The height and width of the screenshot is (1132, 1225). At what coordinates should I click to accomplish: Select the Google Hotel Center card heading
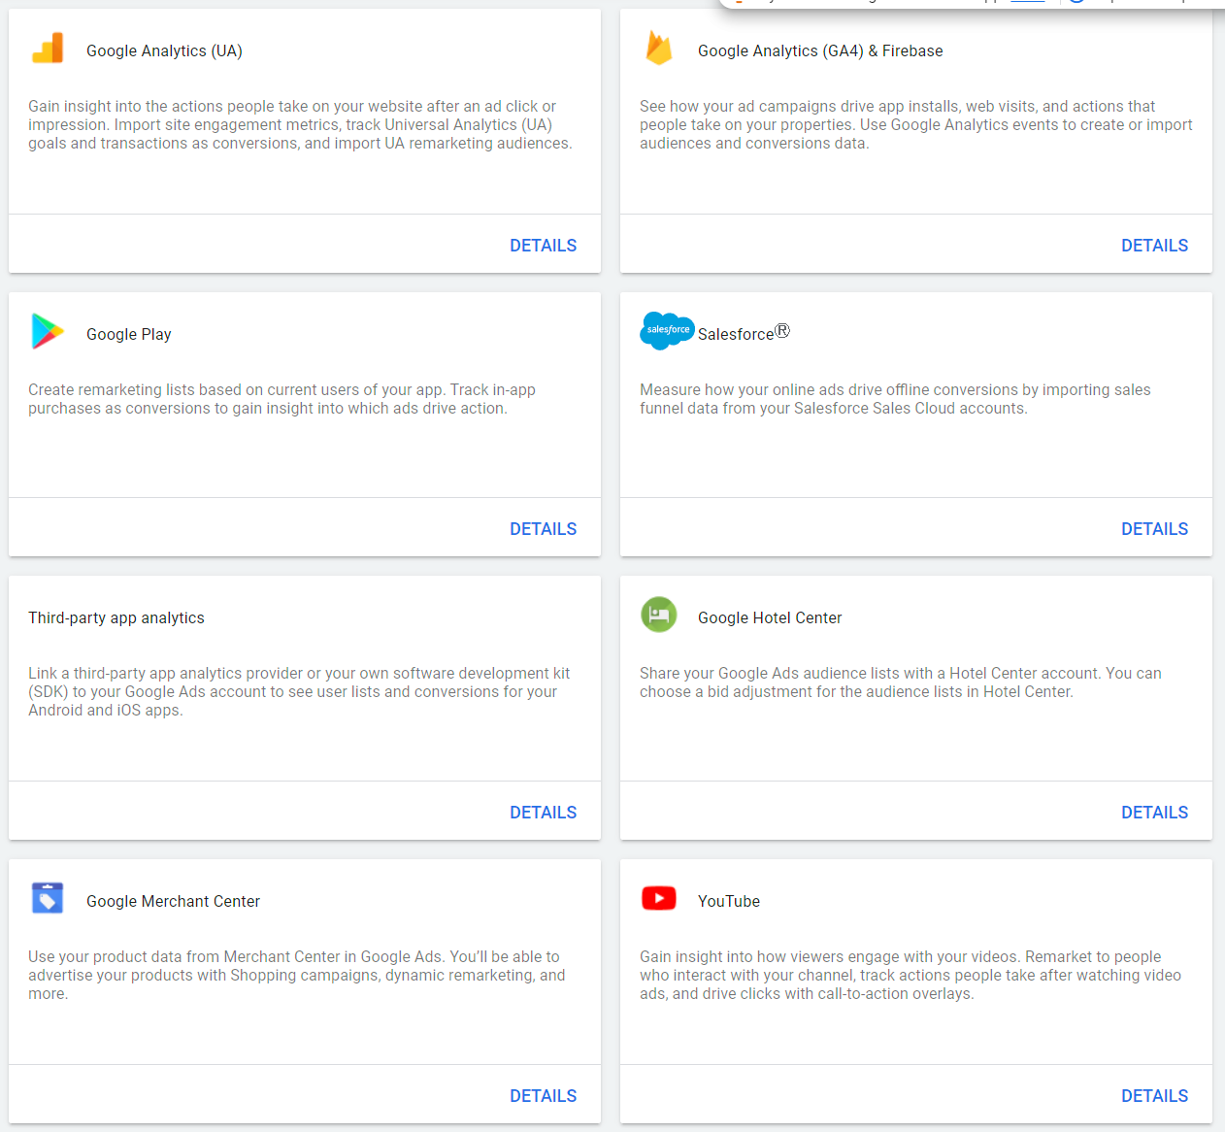click(769, 617)
